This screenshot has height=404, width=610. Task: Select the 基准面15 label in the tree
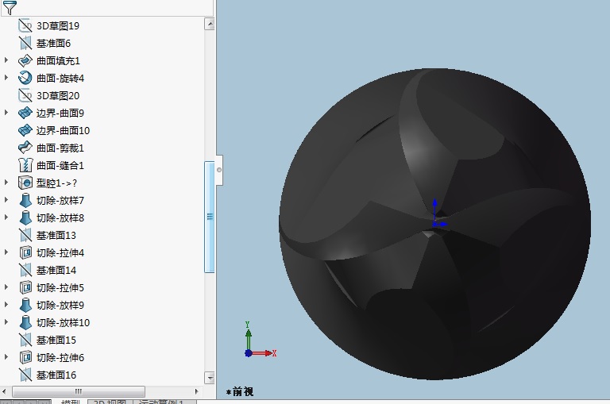pos(56,341)
